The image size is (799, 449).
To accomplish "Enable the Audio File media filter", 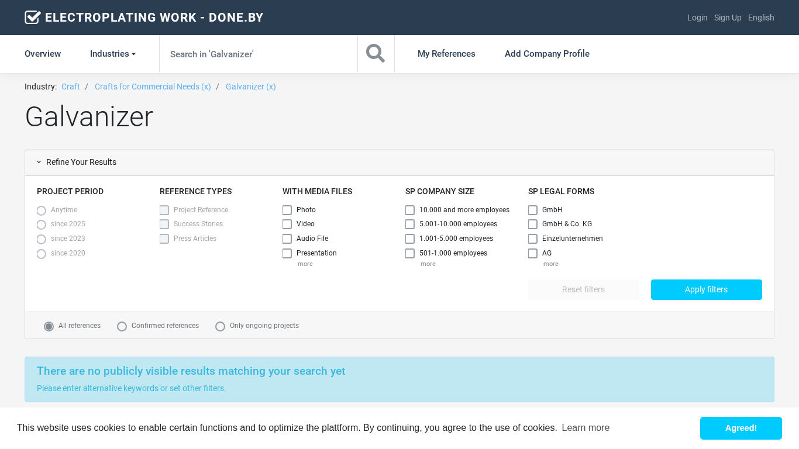I will point(287,239).
